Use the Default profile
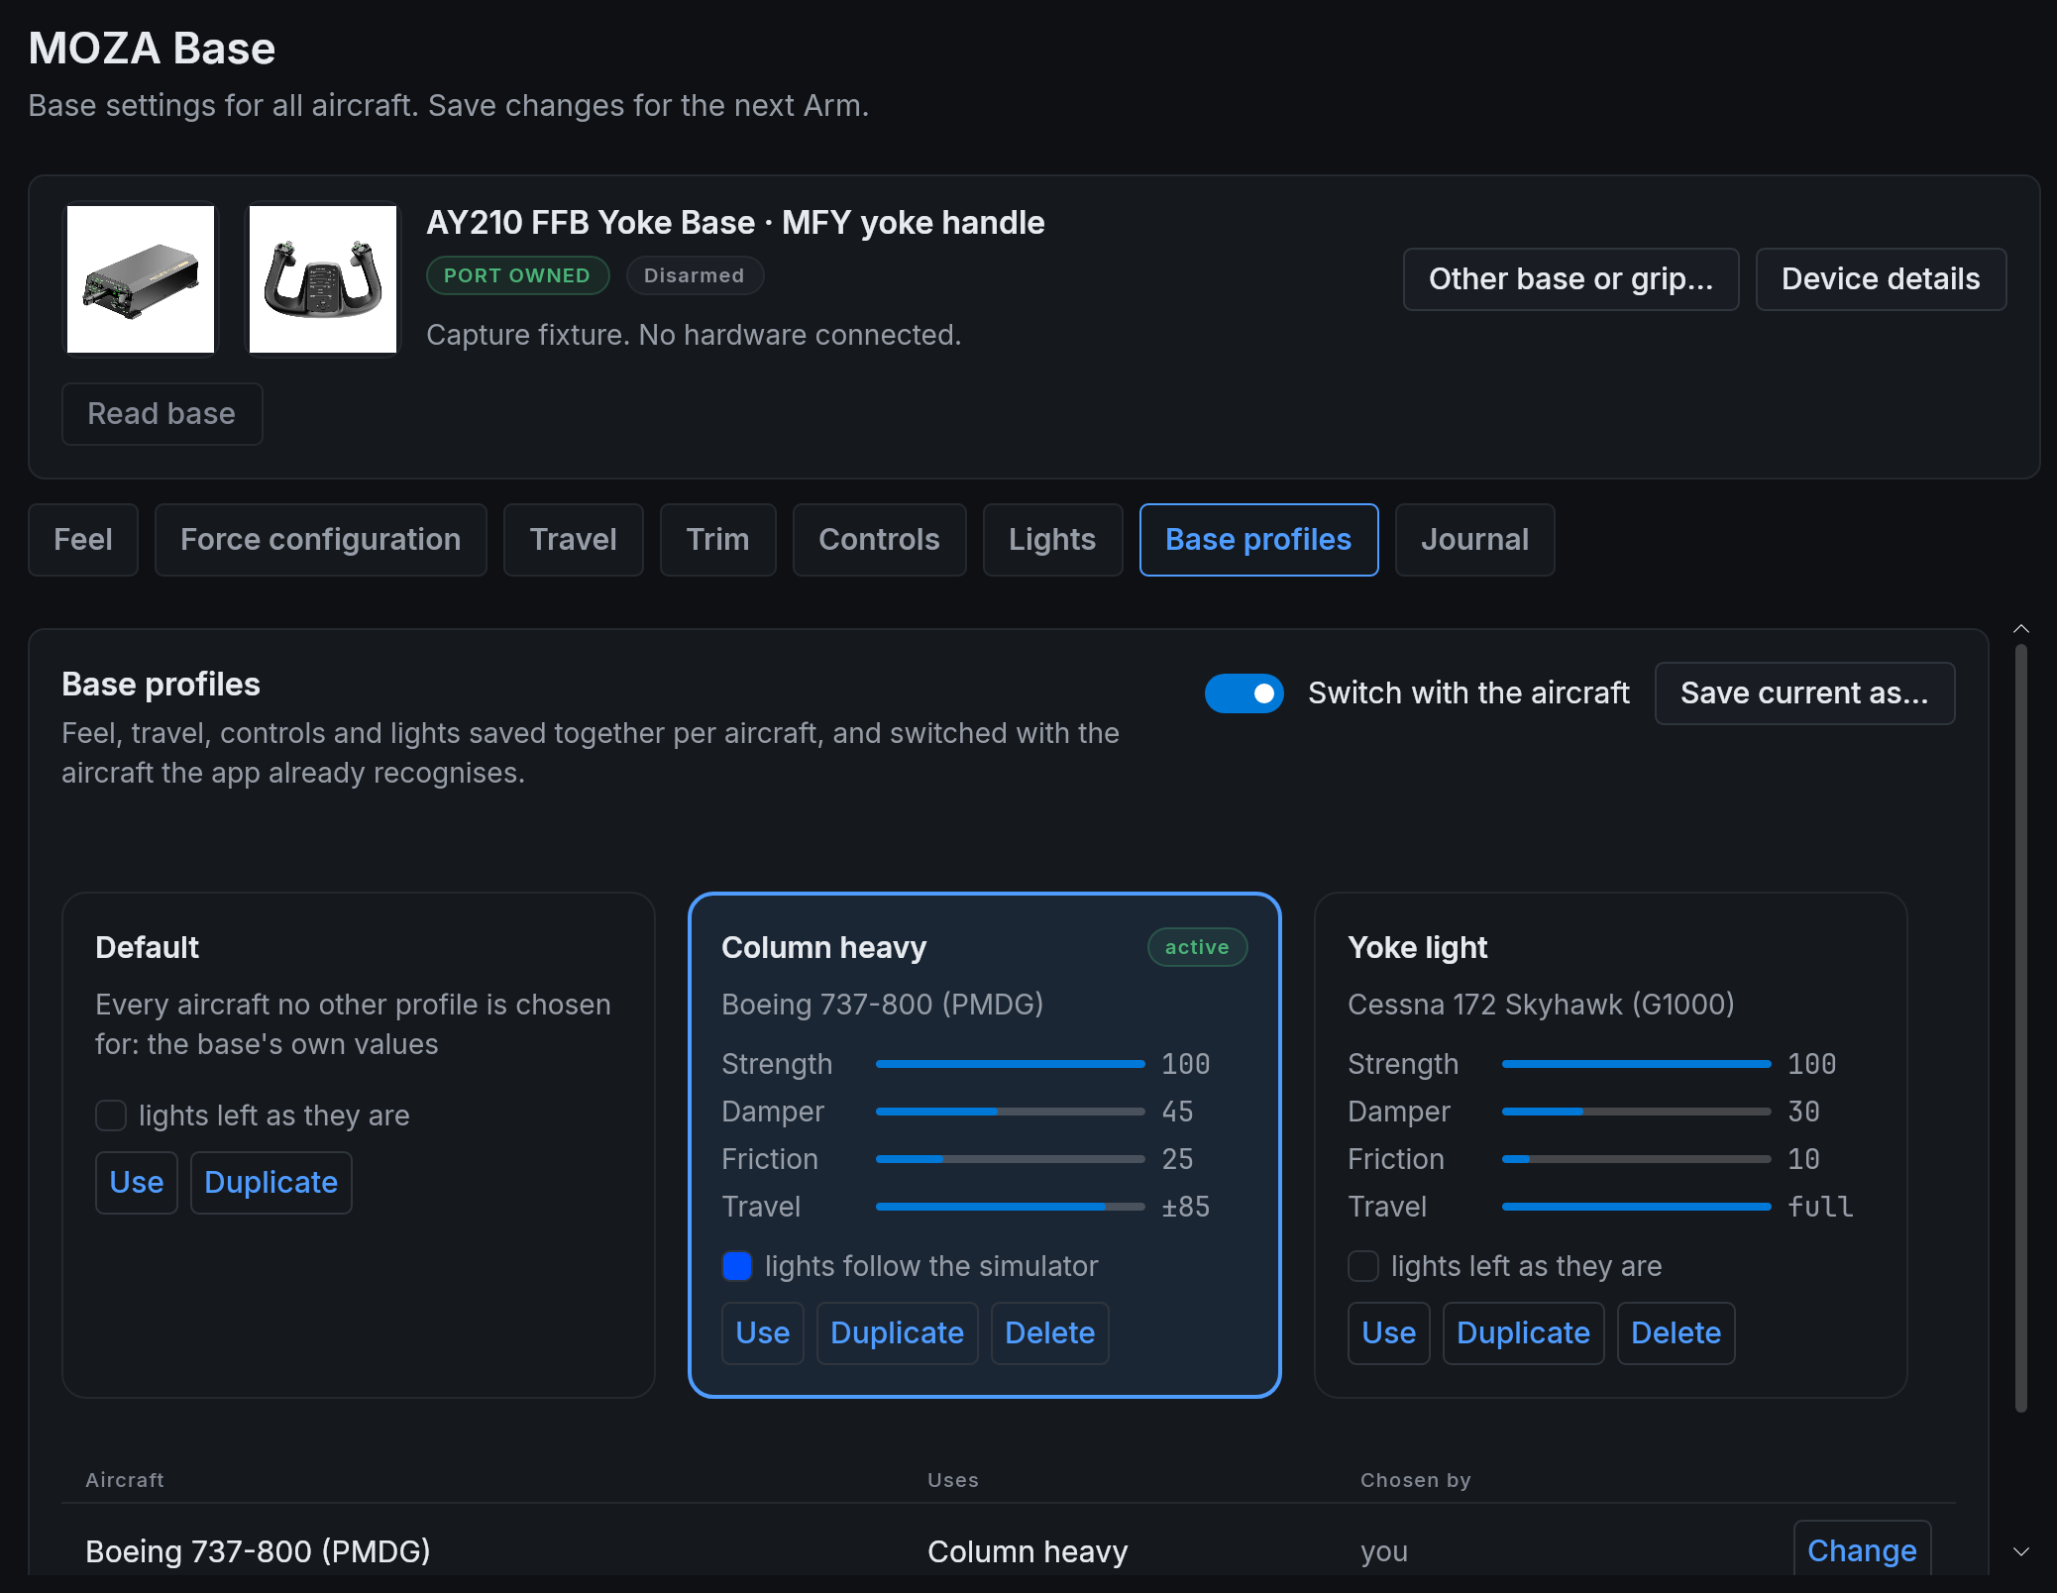 pos(137,1183)
